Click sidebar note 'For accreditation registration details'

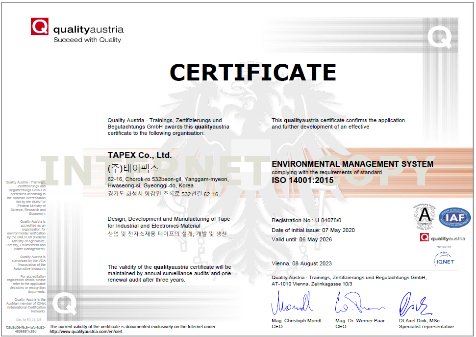point(26,284)
